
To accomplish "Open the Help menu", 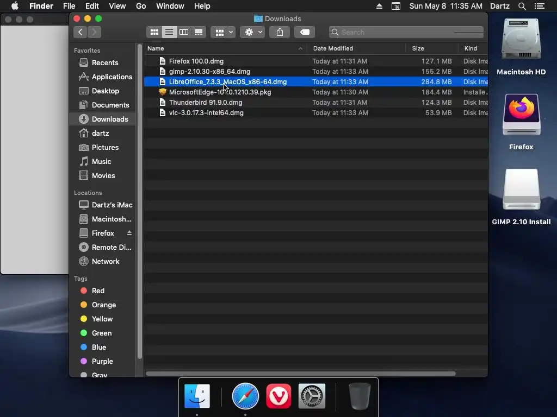I will tap(202, 6).
